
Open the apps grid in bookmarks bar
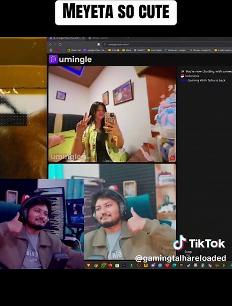pyautogui.click(x=51, y=50)
